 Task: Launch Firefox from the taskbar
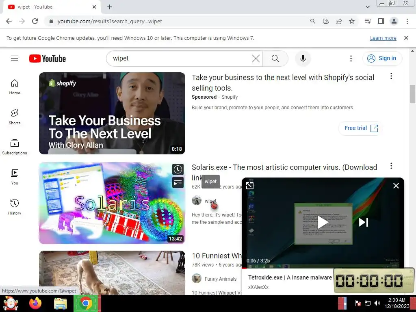point(35,303)
